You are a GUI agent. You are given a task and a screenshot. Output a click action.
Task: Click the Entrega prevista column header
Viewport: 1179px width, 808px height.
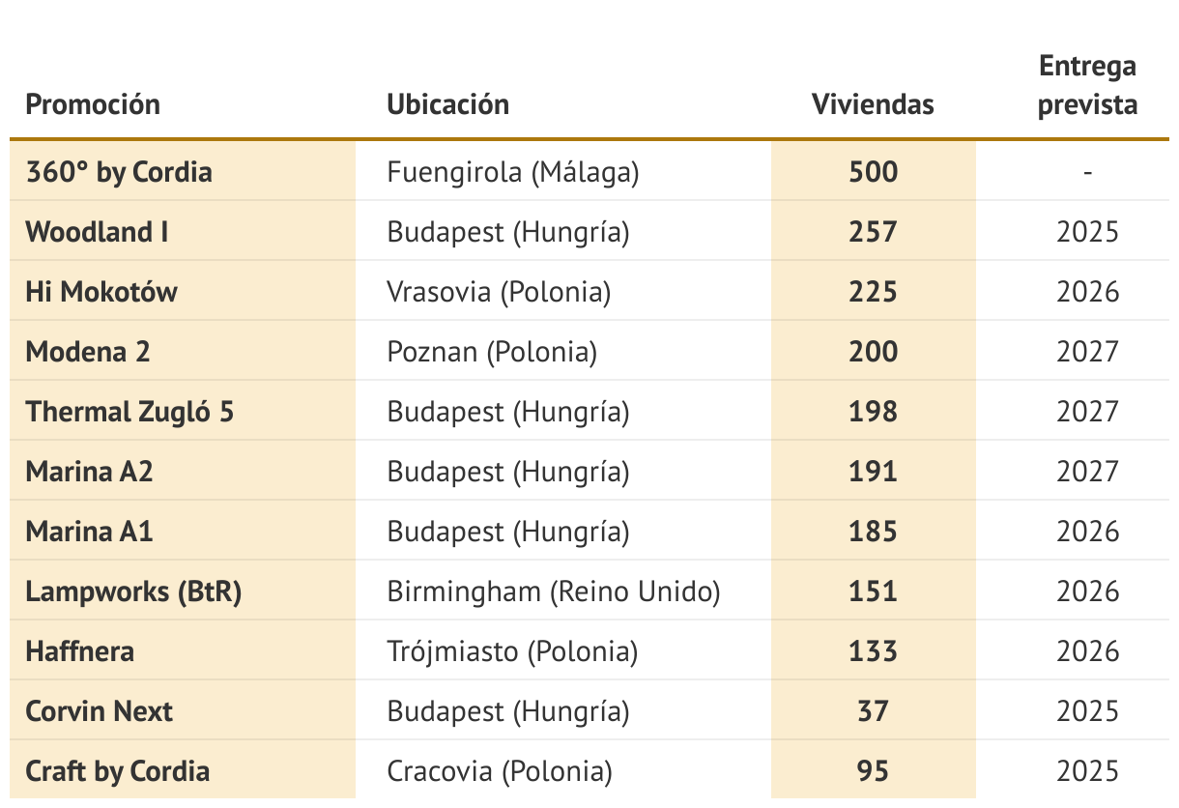click(1087, 85)
